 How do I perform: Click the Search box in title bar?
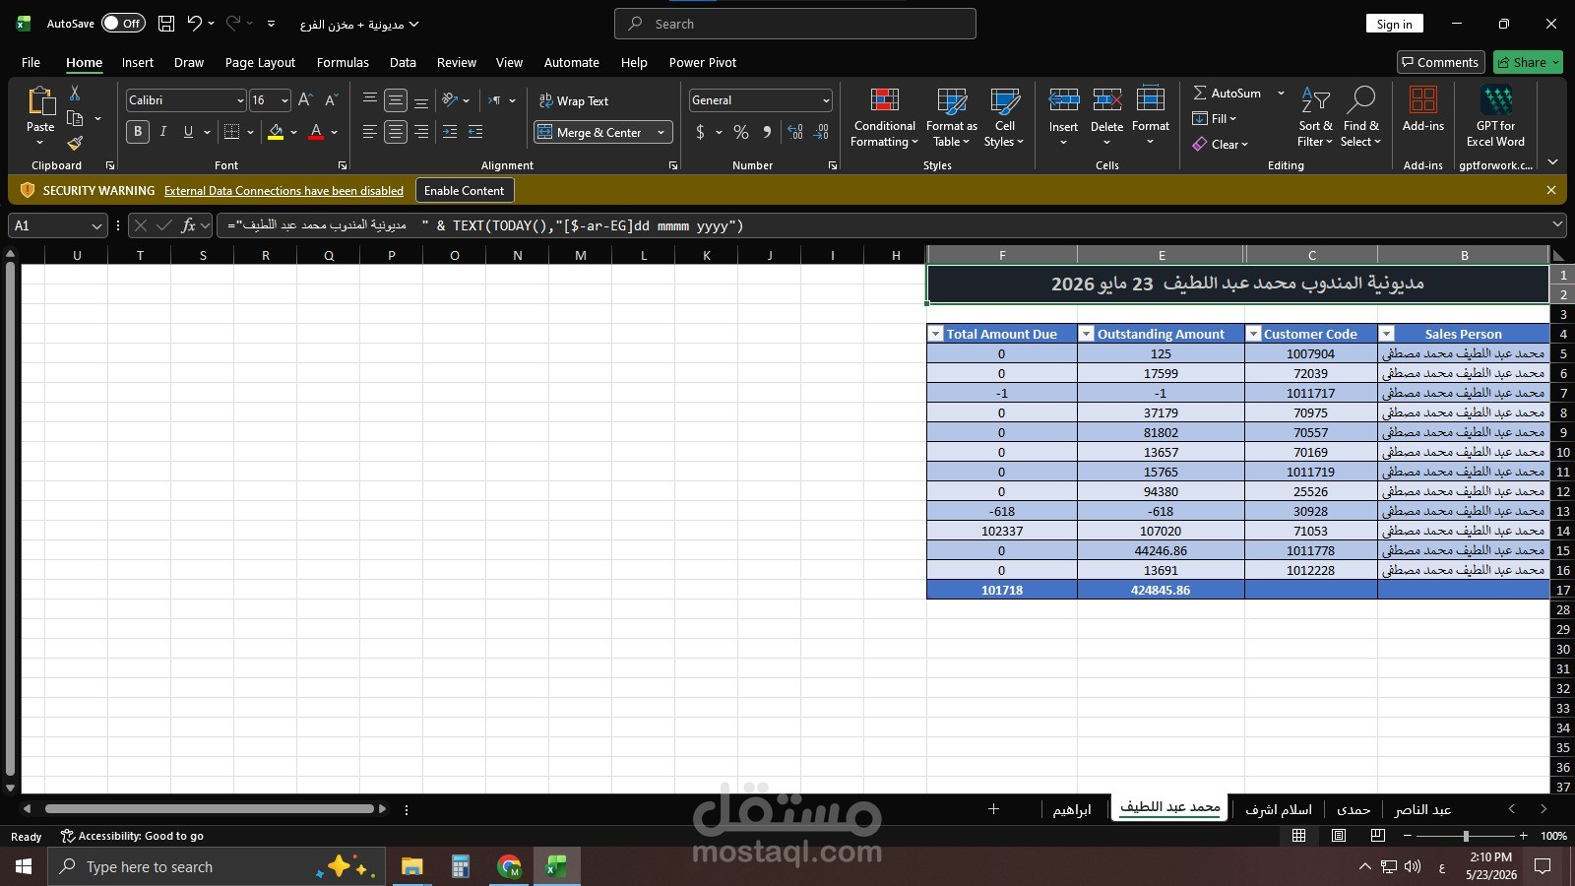795,24
